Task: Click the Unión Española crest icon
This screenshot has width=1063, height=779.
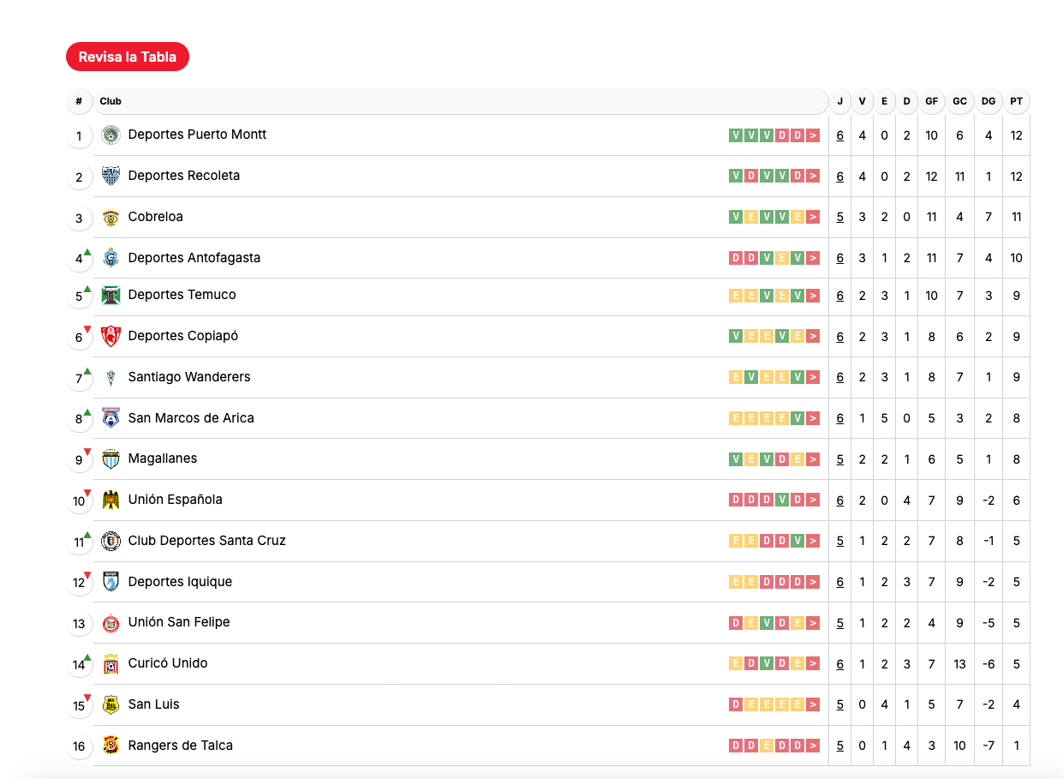Action: pos(110,500)
